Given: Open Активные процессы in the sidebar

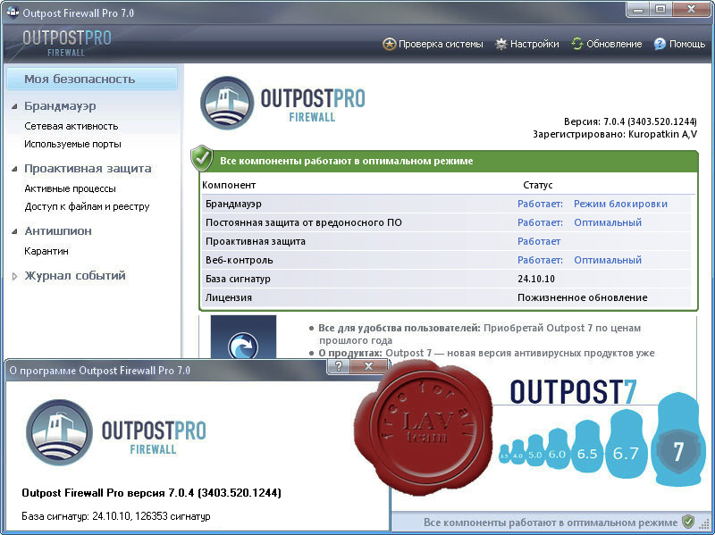Looking at the screenshot, I should pos(70,188).
